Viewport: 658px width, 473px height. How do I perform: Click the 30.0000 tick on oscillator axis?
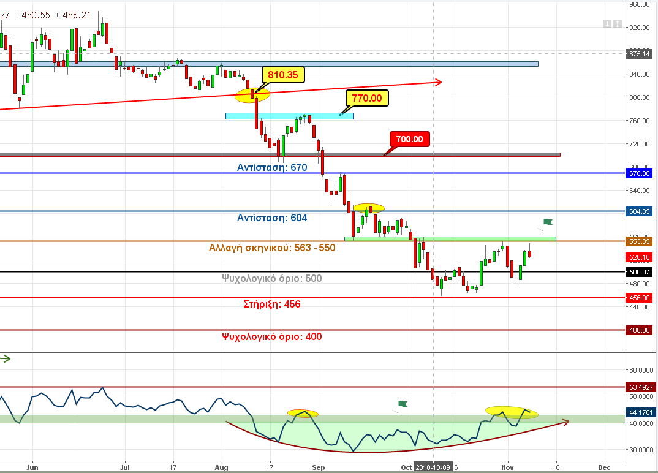(x=641, y=450)
